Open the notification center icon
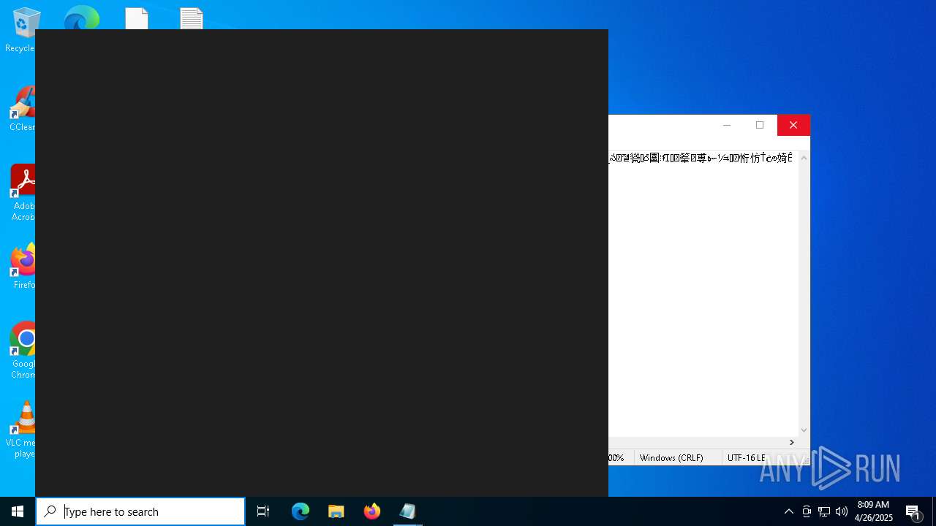 (x=913, y=511)
